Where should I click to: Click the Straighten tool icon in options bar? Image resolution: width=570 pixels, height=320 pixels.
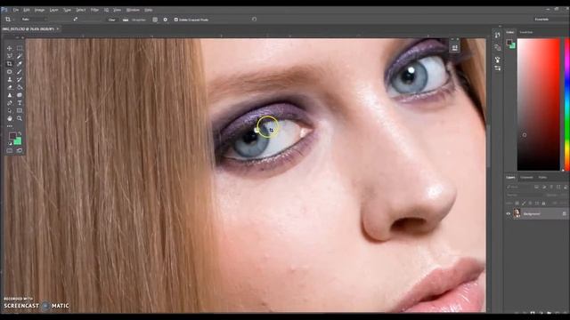tap(126, 20)
